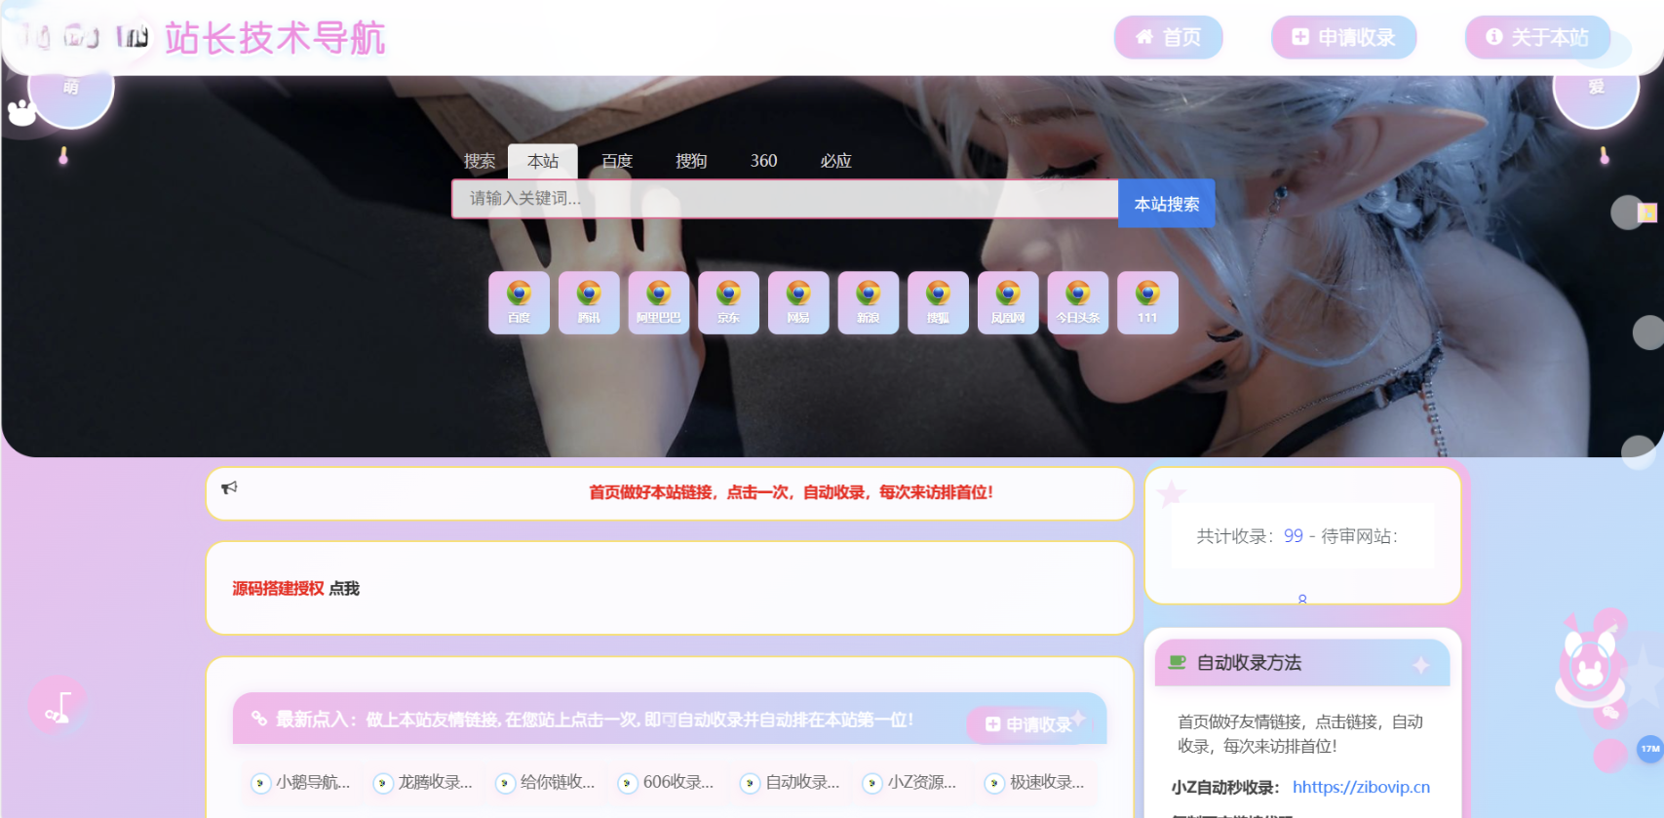The image size is (1664, 818).
Task: Open the 龙腾收录... site link
Action: click(424, 782)
